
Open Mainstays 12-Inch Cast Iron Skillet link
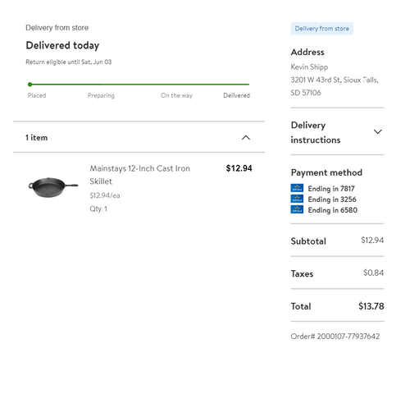tap(139, 175)
